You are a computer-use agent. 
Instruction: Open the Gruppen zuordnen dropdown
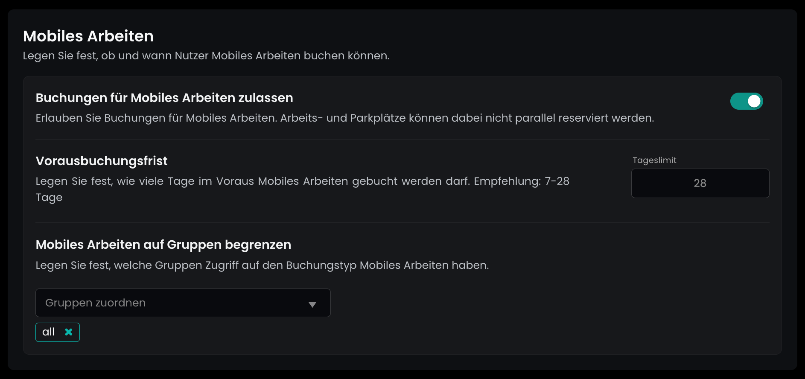coord(183,303)
